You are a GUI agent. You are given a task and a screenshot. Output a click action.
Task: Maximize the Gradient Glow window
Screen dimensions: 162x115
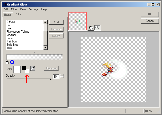coord(153,5)
